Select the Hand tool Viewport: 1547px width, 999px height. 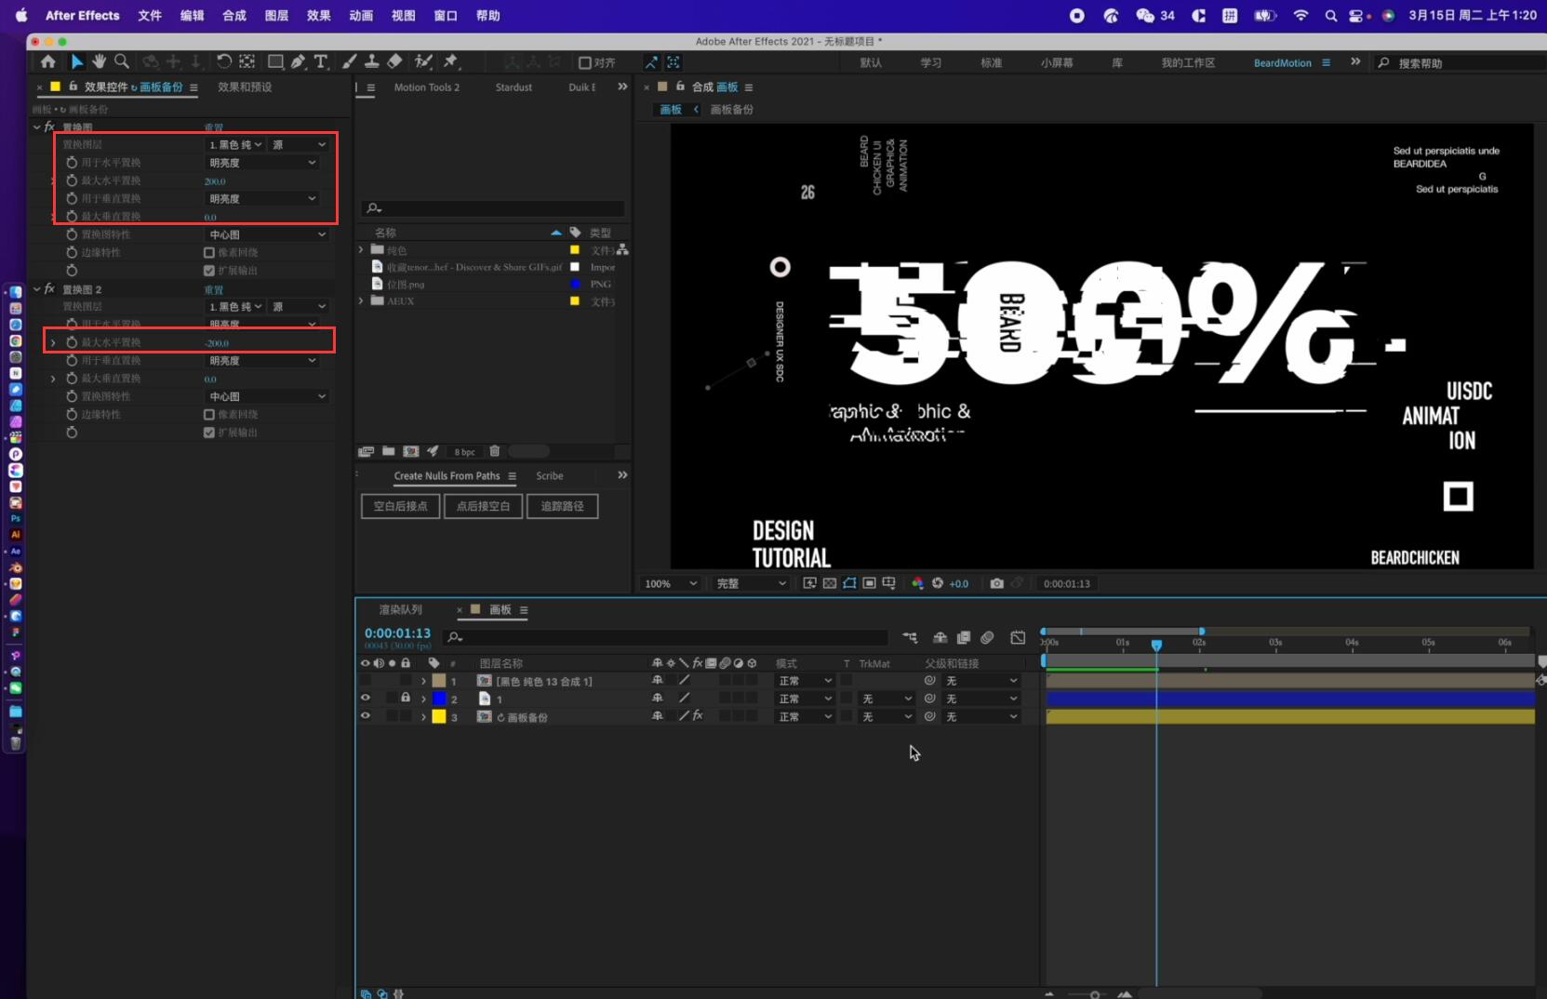tap(100, 61)
